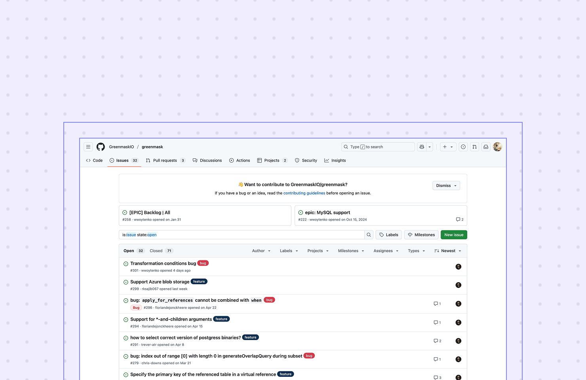Open the hamburger navigation menu
586x380 pixels.
point(88,147)
